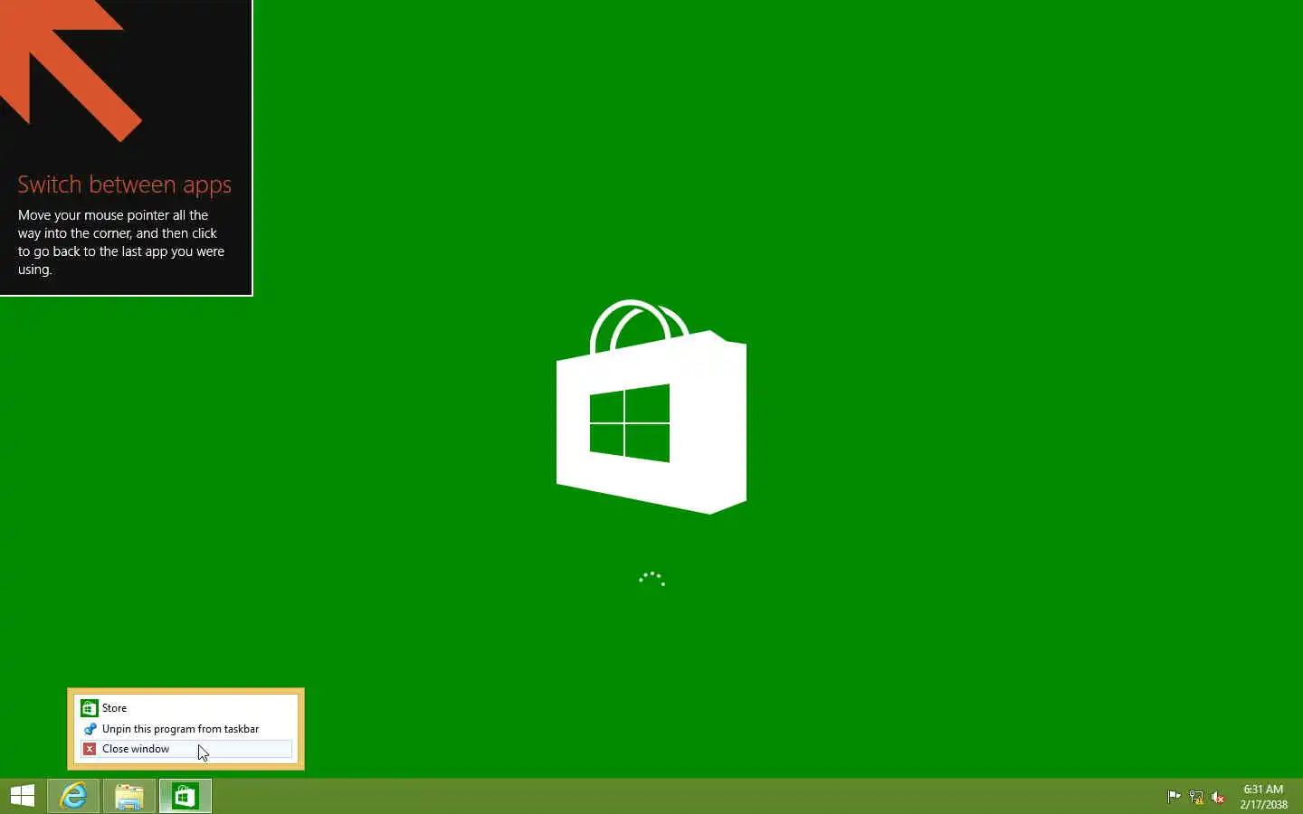Open the Windows Start button
This screenshot has height=814, width=1303.
coord(23,796)
